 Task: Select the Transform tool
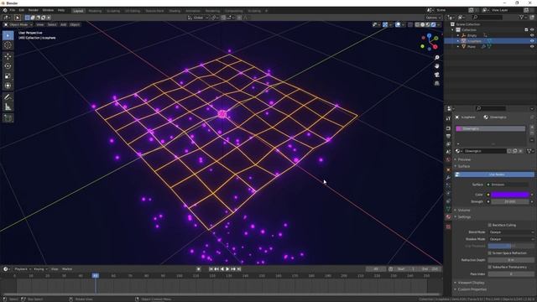tap(8, 86)
